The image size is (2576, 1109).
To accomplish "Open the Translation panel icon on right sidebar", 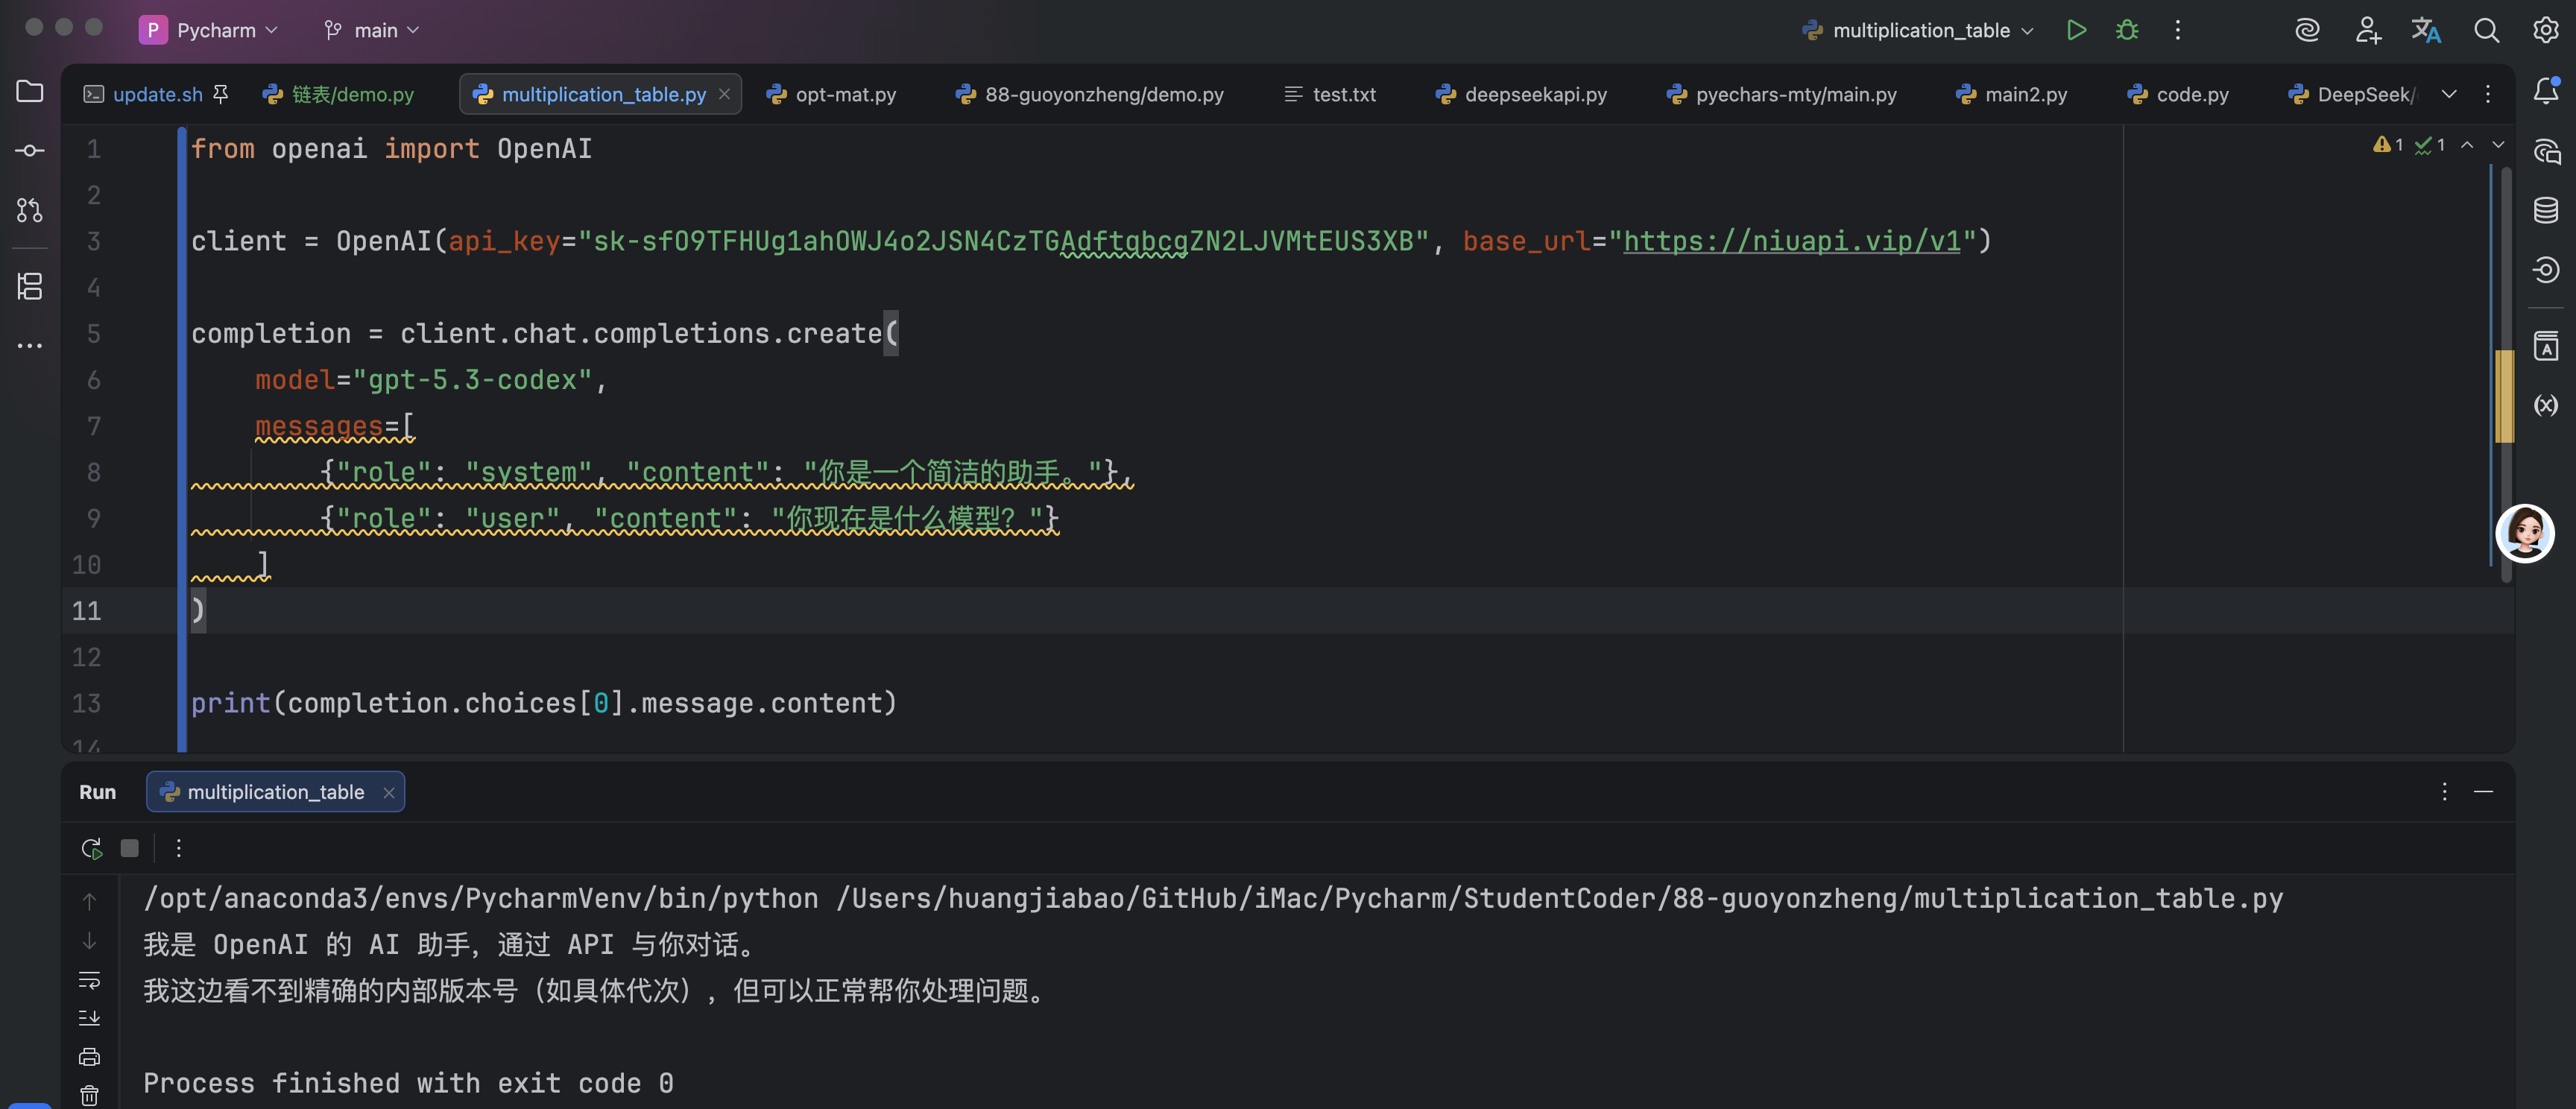I will (2545, 346).
